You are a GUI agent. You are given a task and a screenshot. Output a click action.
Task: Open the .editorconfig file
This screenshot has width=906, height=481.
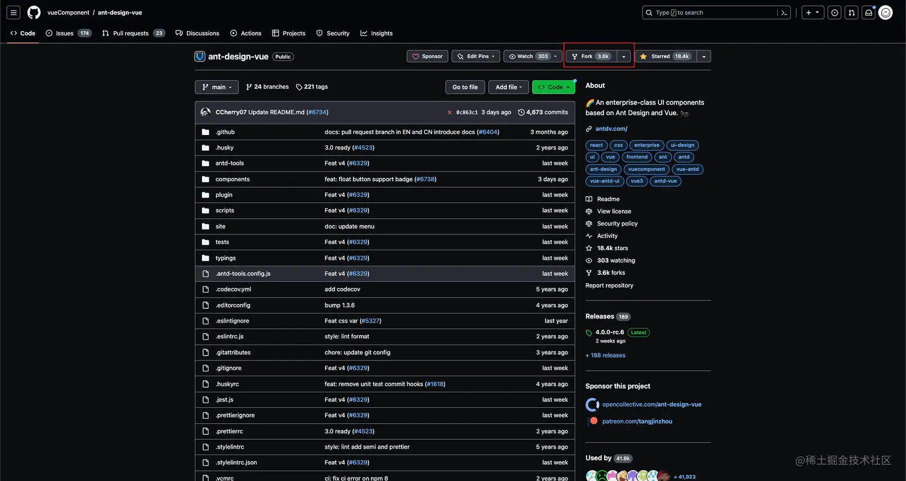pos(233,305)
